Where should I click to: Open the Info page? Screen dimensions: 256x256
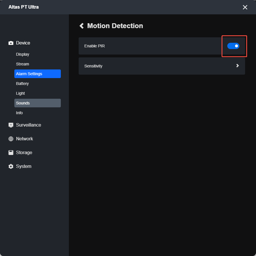coord(19,113)
